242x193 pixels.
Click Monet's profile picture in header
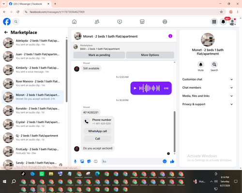coord(78,36)
